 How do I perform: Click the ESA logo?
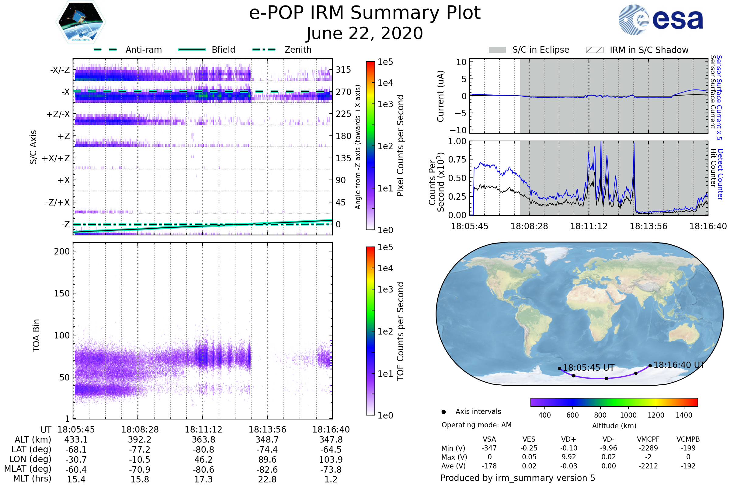point(661,20)
